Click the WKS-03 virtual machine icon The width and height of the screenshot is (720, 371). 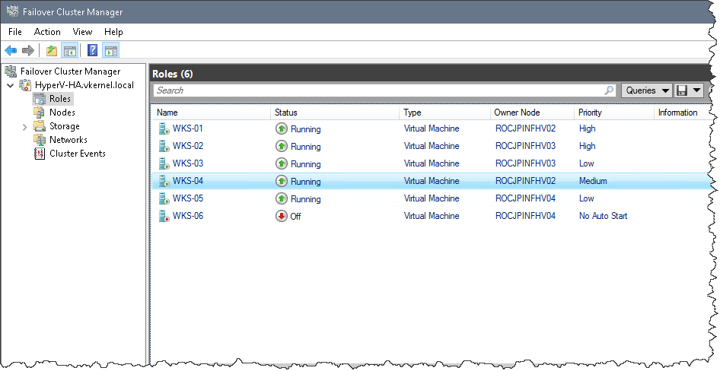(x=164, y=163)
